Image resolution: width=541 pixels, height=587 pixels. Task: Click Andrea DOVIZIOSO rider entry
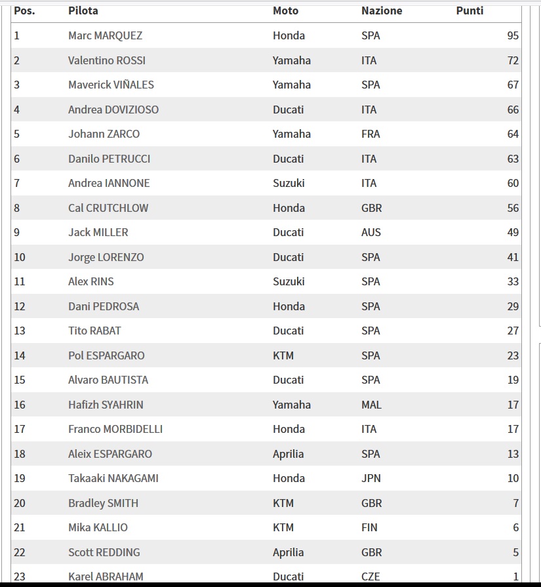(x=113, y=110)
